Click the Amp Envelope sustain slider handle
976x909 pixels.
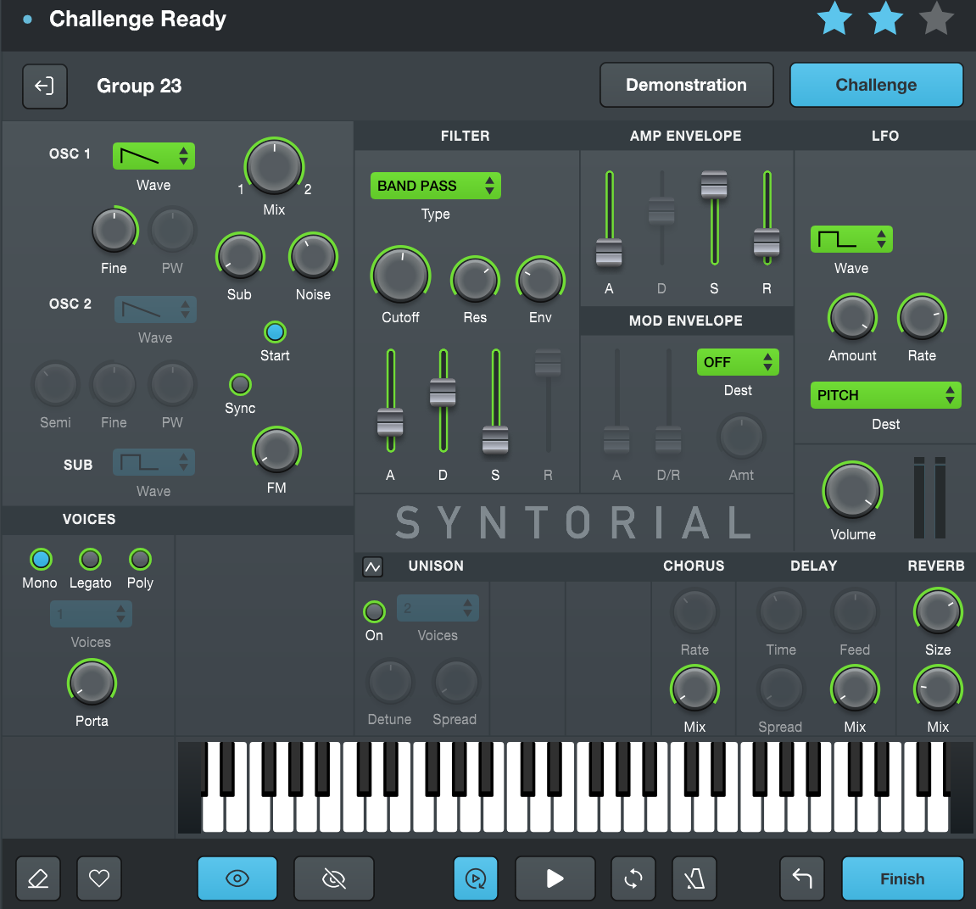tap(714, 184)
